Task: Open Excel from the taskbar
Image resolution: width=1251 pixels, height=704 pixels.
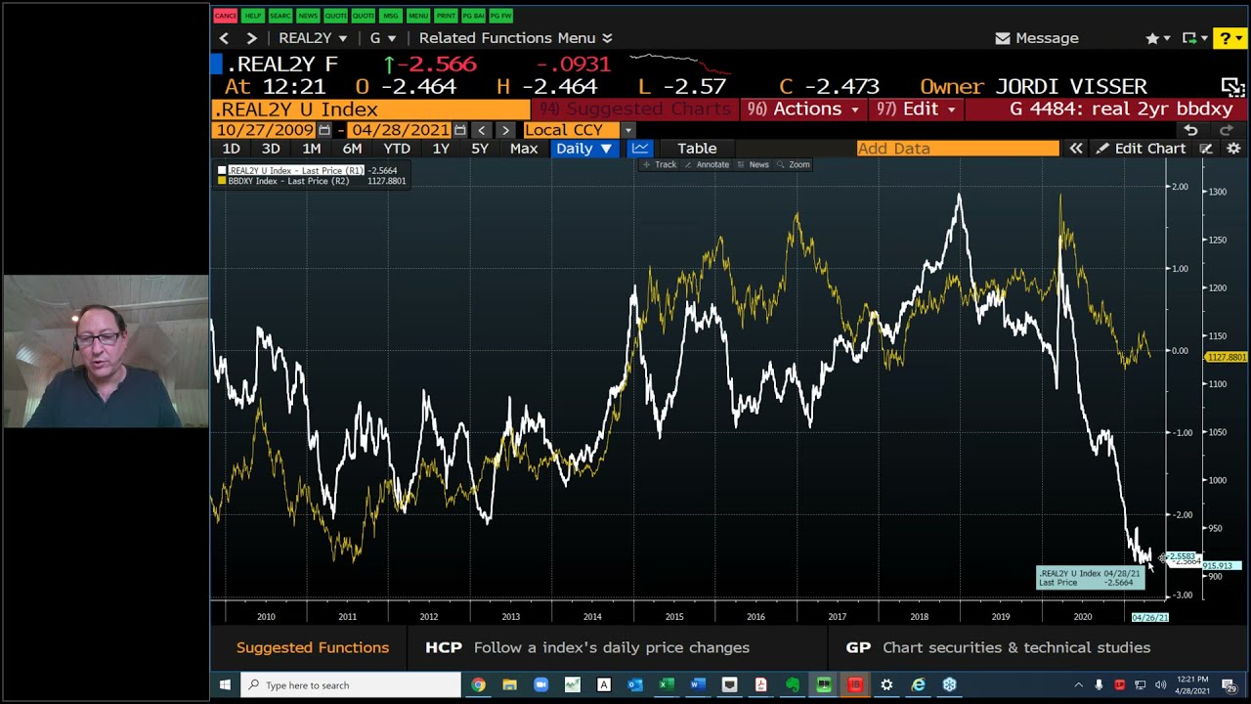Action: click(667, 685)
